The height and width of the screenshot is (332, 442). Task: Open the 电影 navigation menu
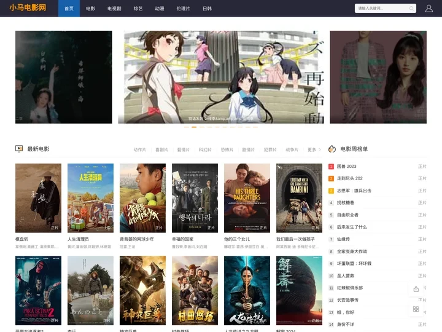point(90,9)
